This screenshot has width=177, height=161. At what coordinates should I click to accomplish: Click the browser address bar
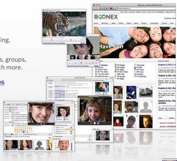147,8
